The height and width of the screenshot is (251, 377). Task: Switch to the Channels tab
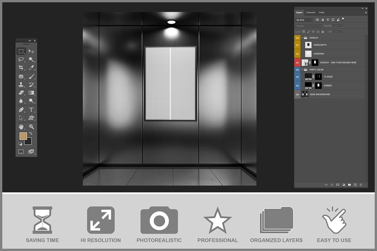coord(311,13)
